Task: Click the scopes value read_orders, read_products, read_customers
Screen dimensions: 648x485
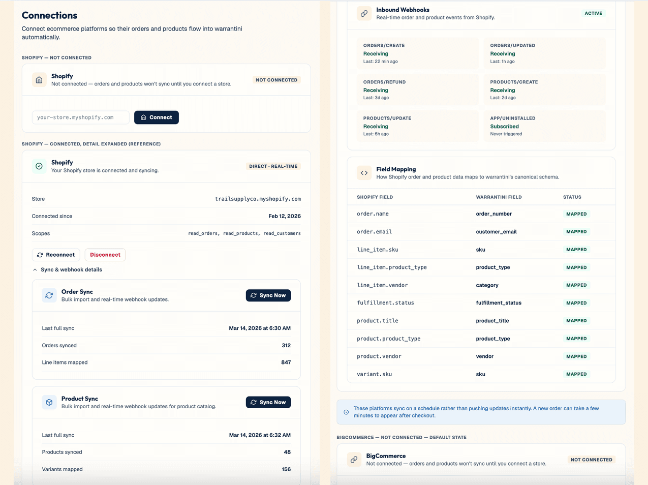Action: pyautogui.click(x=244, y=233)
